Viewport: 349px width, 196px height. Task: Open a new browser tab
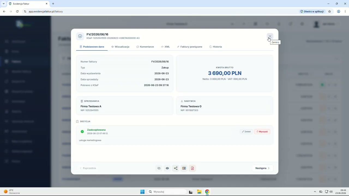click(53, 4)
